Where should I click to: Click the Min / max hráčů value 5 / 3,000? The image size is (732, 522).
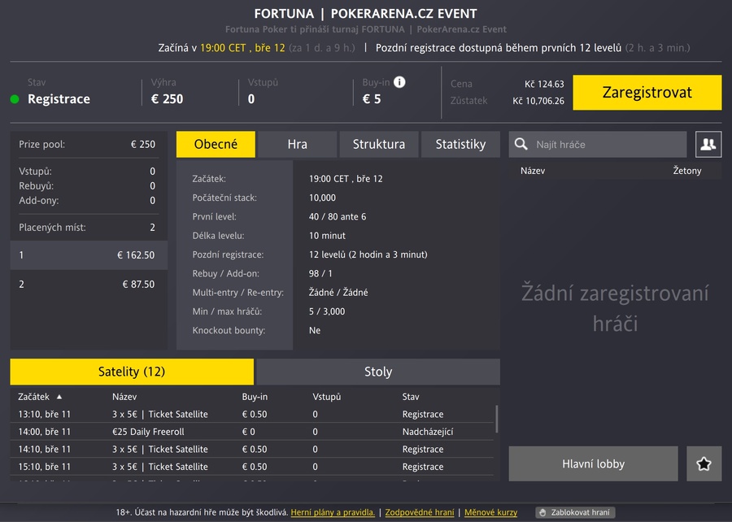tap(327, 311)
